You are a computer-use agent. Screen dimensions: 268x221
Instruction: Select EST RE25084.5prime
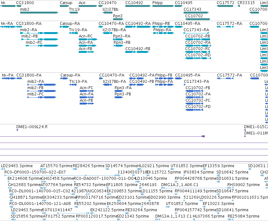click(230, 219)
